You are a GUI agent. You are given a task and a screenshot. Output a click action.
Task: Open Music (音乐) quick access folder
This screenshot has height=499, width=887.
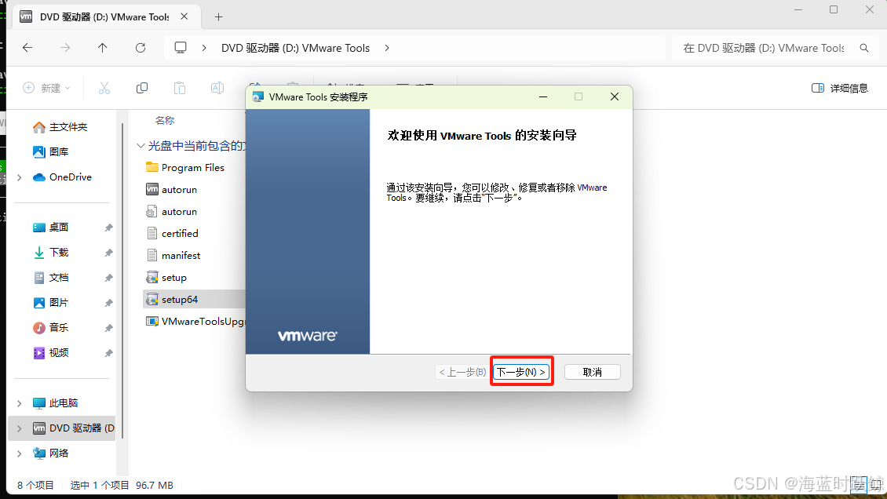pyautogui.click(x=50, y=327)
